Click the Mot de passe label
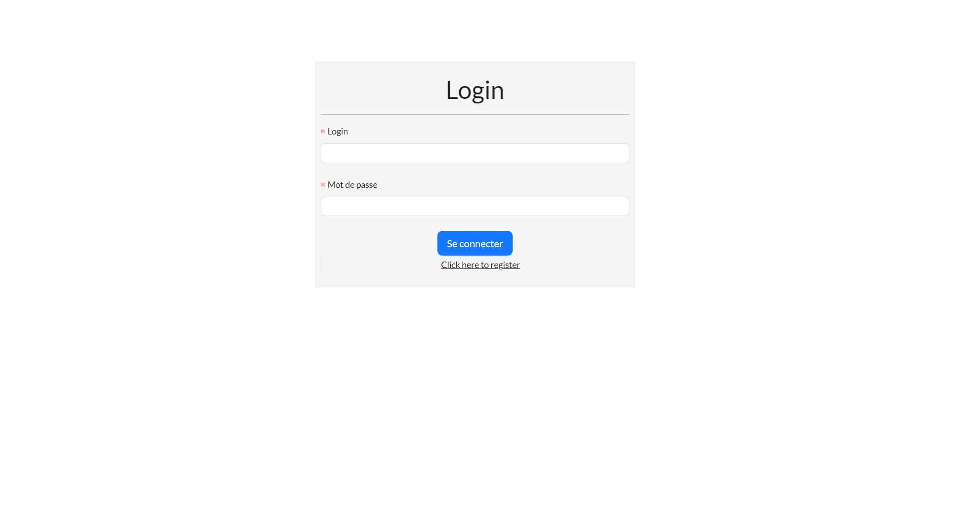 tap(352, 185)
